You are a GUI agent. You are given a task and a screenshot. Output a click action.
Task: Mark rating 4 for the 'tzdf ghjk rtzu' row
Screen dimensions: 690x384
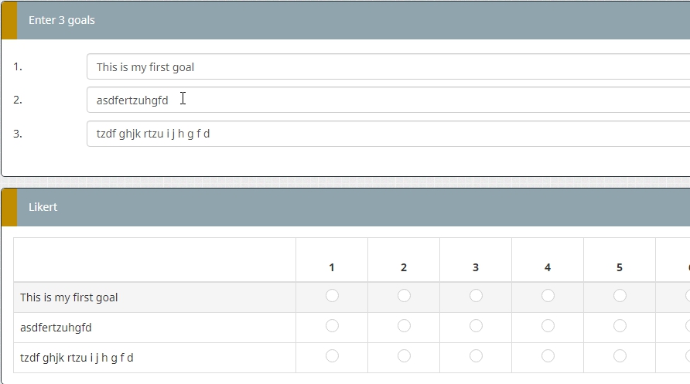(548, 356)
